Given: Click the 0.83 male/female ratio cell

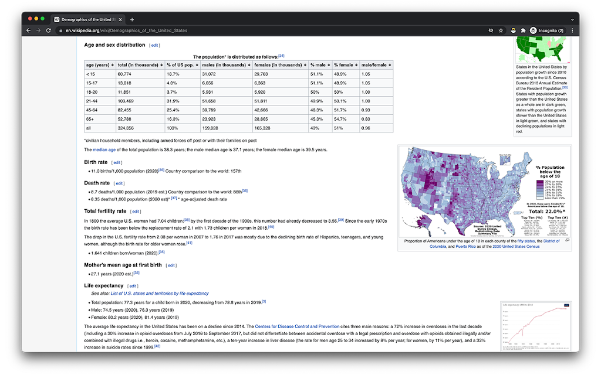Looking at the screenshot, I should [x=376, y=120].
